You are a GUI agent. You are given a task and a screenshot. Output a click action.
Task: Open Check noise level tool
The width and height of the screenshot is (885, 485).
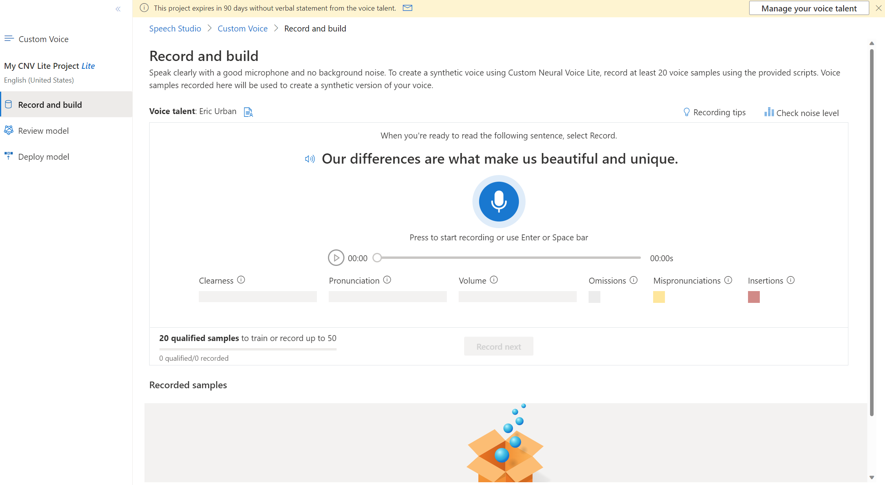[x=801, y=112]
